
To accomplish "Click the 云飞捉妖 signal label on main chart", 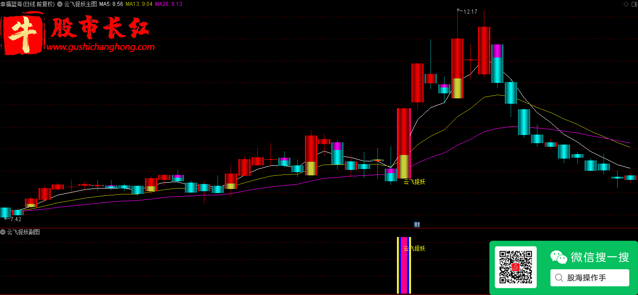I will [x=414, y=182].
